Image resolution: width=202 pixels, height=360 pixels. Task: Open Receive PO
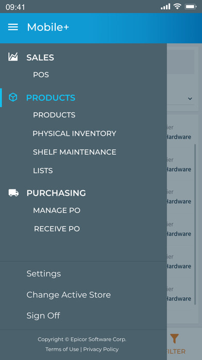[x=57, y=229]
